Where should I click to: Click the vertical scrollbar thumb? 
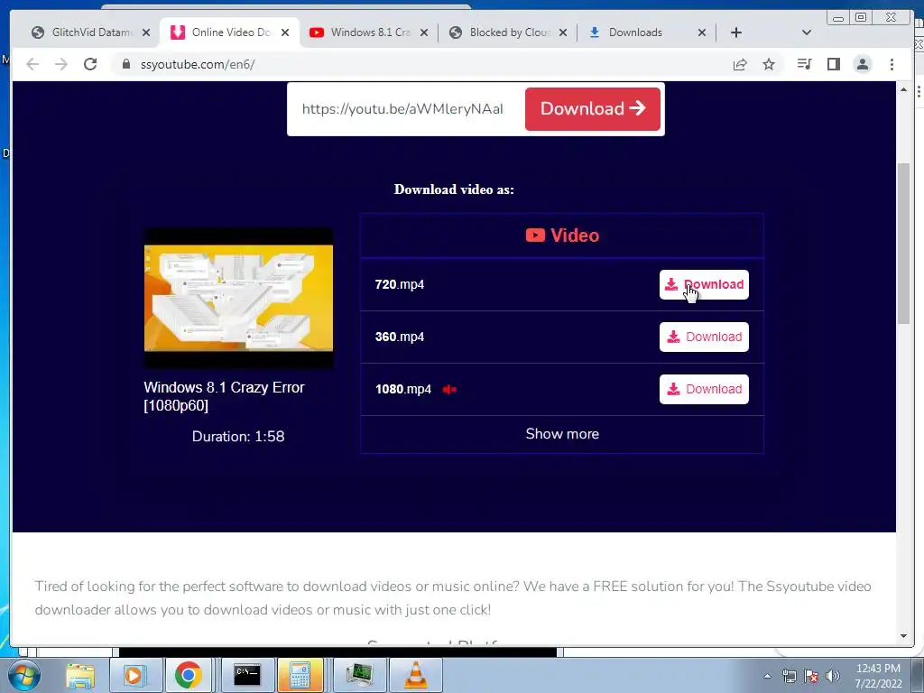(x=903, y=243)
